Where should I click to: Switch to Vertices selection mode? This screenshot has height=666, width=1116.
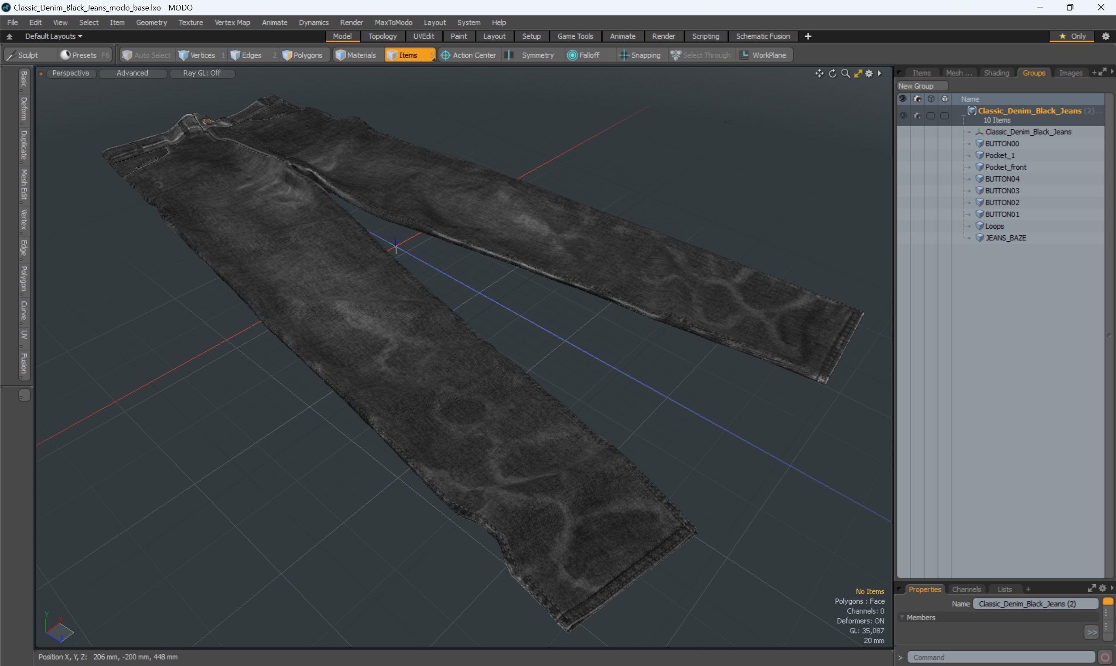[x=201, y=55]
